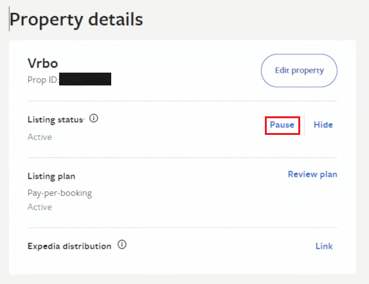Screen dimensions: 369x284
Task: Select the Pay-per-booking plan text
Action: tap(60, 193)
